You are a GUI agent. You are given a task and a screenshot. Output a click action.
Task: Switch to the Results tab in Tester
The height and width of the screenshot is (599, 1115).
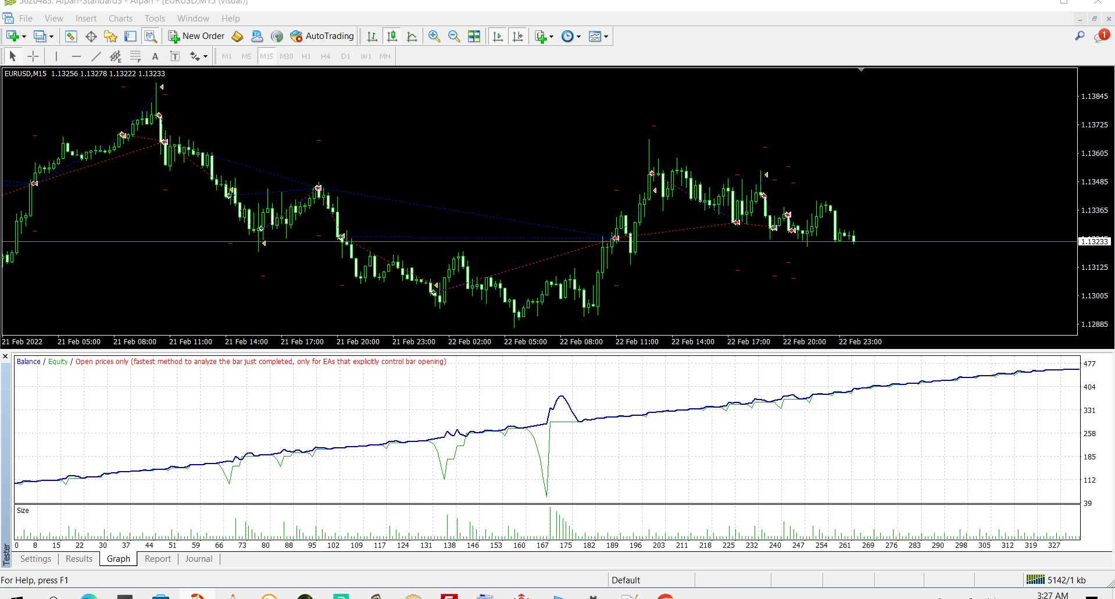click(79, 559)
